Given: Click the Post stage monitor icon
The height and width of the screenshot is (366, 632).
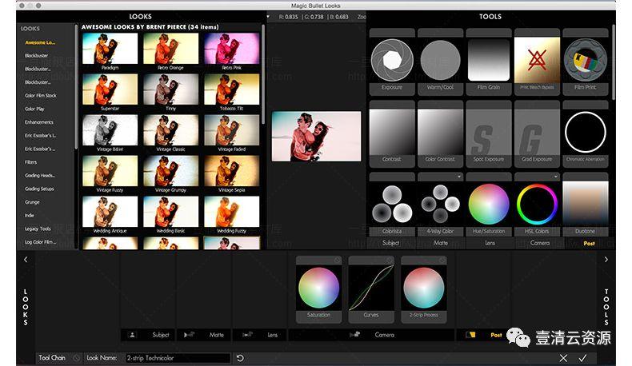Looking at the screenshot, I should pos(470,335).
